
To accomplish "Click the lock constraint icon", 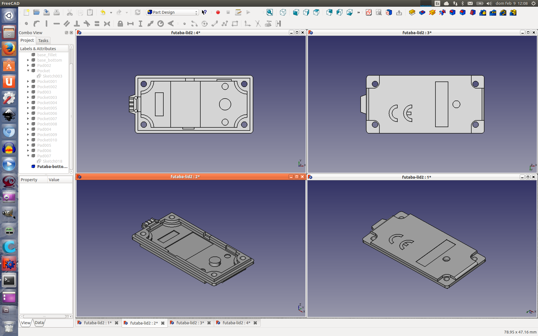I will tap(120, 24).
